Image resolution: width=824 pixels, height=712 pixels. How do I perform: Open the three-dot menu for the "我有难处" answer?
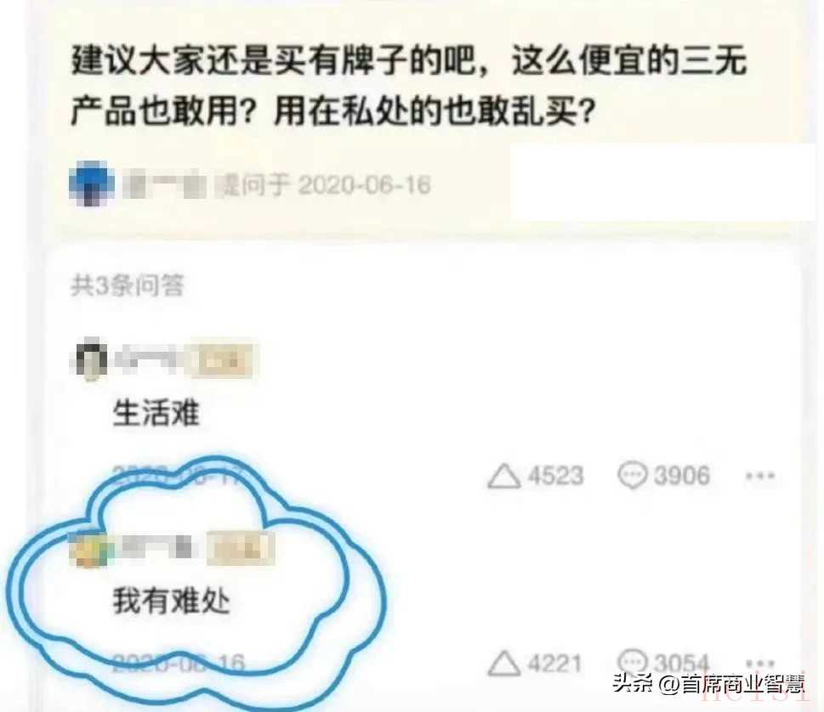tap(760, 664)
